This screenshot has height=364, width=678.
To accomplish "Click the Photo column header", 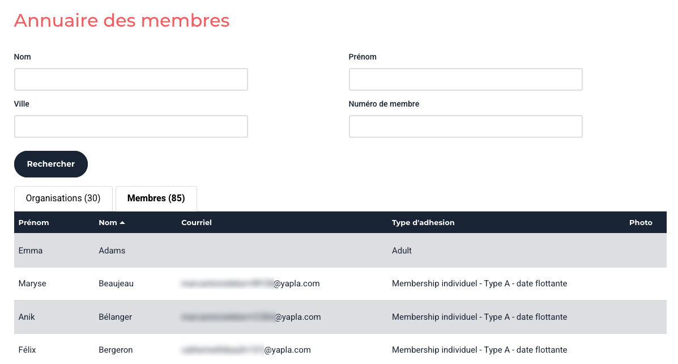I will click(x=640, y=223).
